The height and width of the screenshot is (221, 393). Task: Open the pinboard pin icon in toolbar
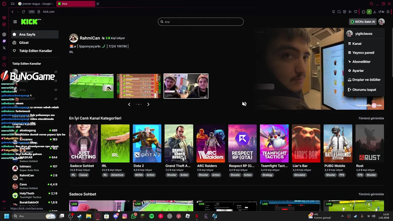pyautogui.click(x=333, y=12)
